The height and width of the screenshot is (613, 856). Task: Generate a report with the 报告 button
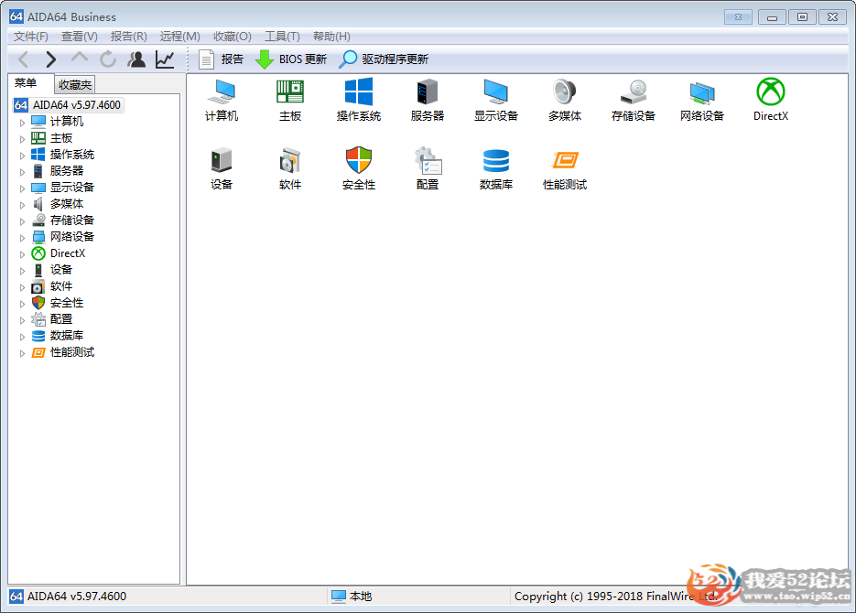(222, 59)
